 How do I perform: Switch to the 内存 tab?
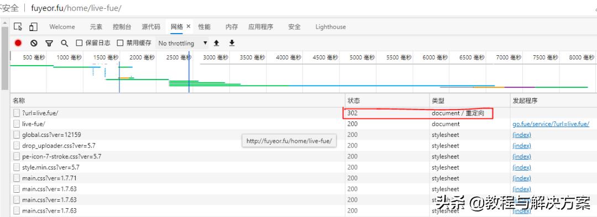(232, 27)
